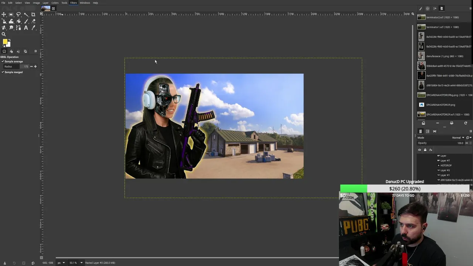Select danufaceace (1).png in document history
The height and width of the screenshot is (266, 473).
(444, 56)
